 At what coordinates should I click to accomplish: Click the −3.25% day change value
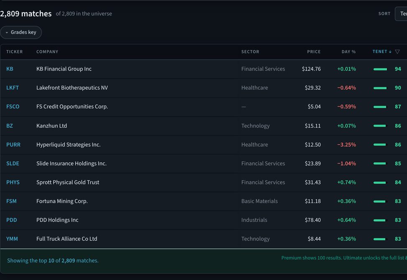pos(346,145)
